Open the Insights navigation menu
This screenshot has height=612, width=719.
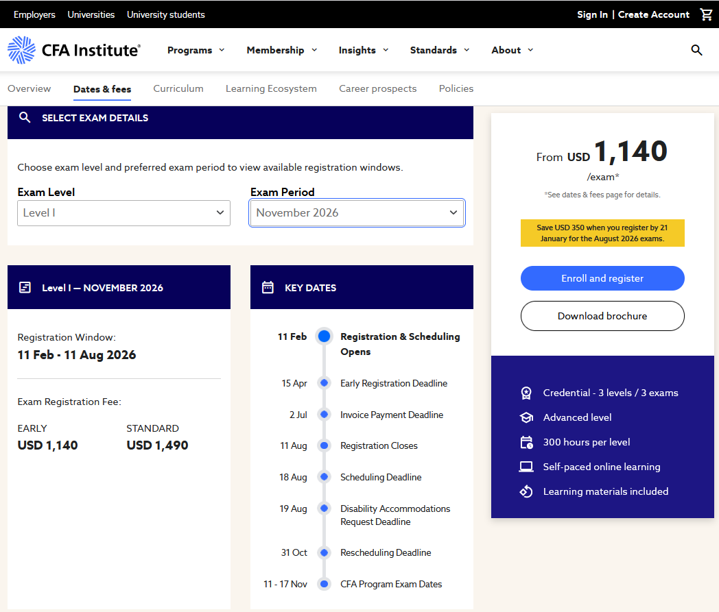coord(364,50)
